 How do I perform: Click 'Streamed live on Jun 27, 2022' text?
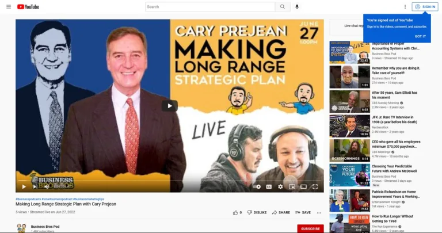[x=52, y=212]
